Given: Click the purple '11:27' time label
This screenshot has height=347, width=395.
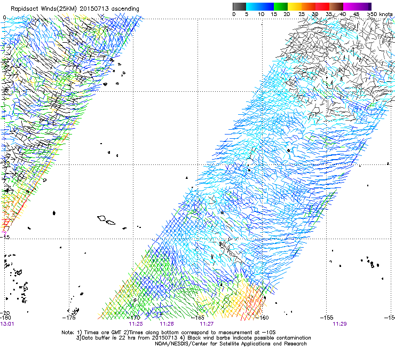Looking at the screenshot, I should (x=207, y=324).
